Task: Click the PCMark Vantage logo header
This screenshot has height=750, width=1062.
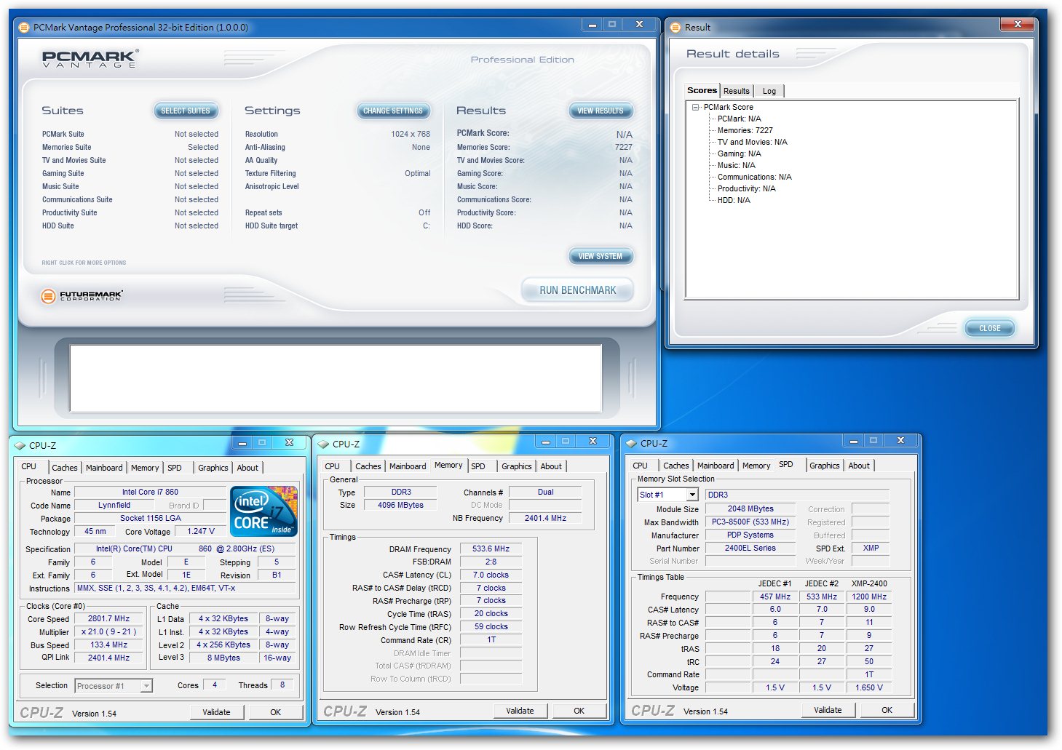Action: pyautogui.click(x=90, y=59)
